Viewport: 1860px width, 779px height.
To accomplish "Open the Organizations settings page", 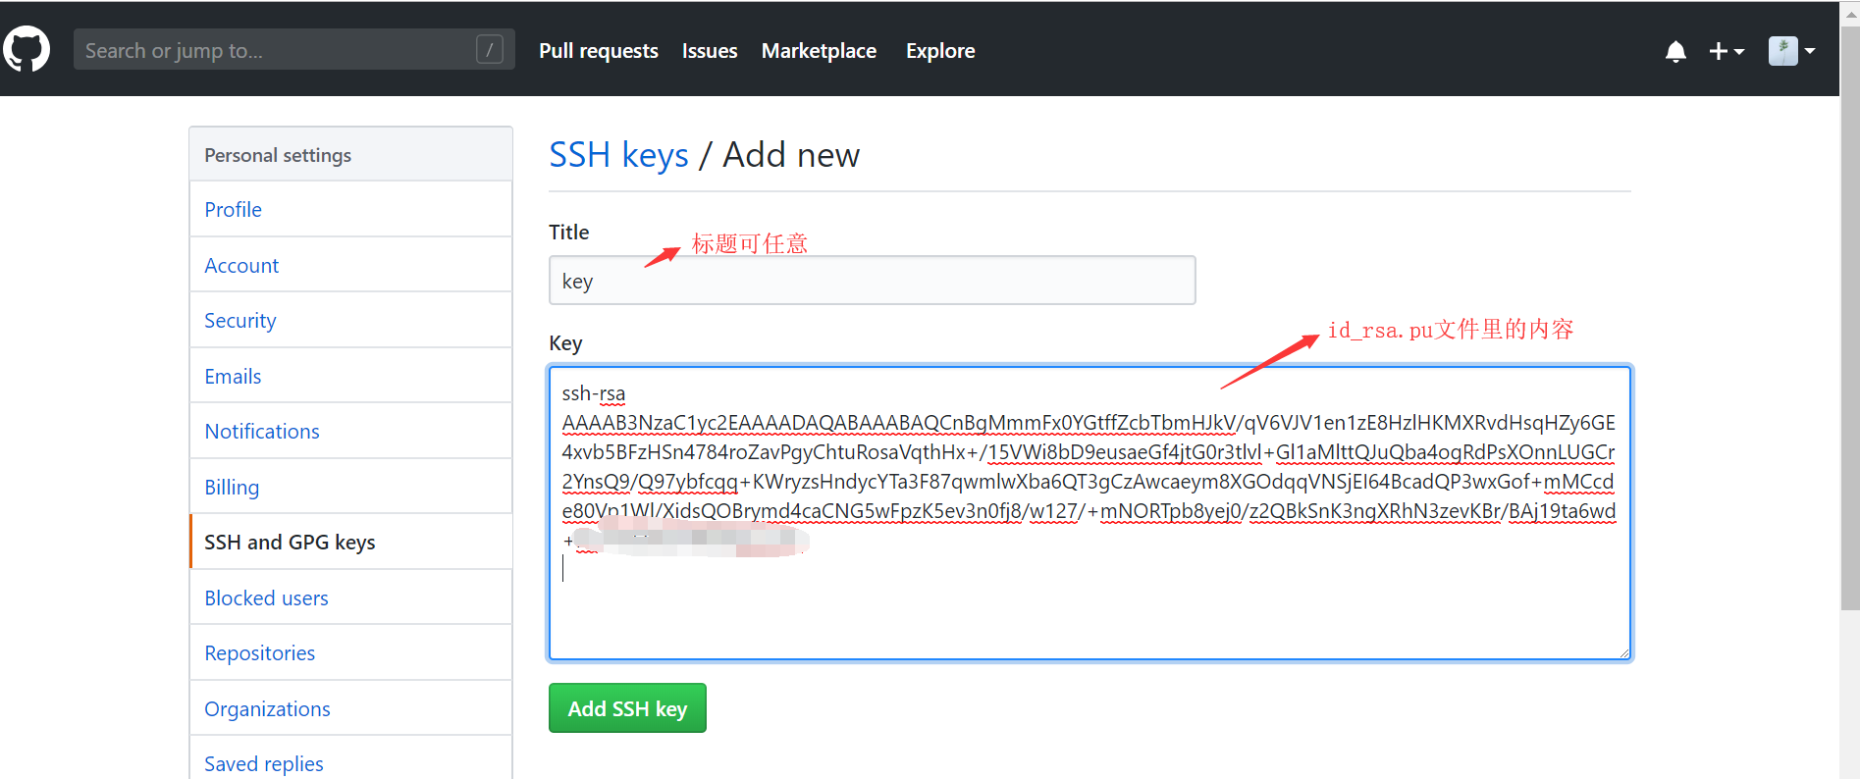I will [350, 708].
